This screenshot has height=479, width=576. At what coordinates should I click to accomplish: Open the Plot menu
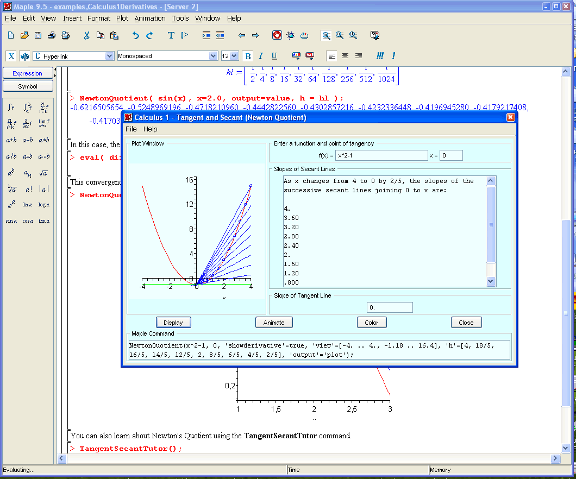(122, 18)
